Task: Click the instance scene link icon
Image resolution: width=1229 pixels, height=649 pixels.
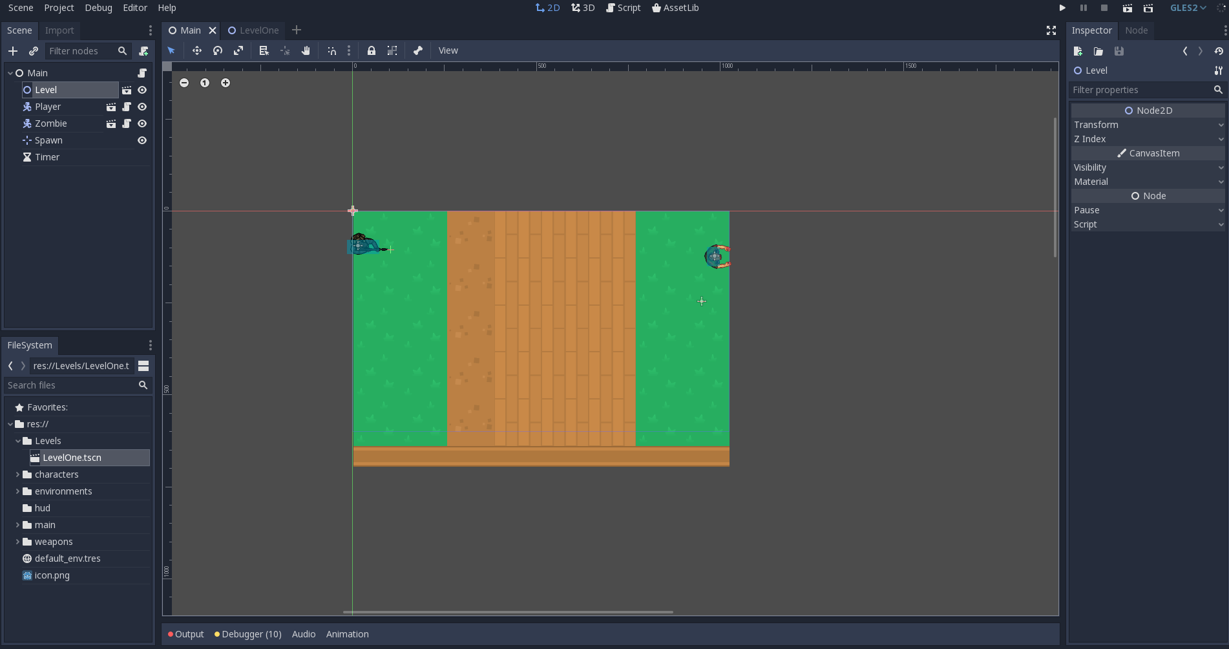Action: click(34, 51)
